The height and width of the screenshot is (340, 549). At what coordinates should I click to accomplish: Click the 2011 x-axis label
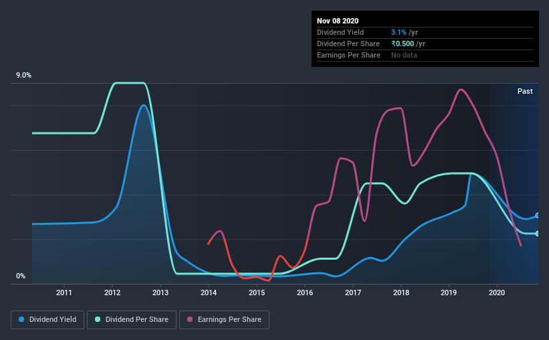(x=64, y=292)
